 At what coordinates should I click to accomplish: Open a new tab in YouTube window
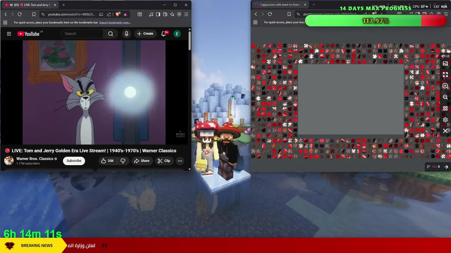point(63,5)
